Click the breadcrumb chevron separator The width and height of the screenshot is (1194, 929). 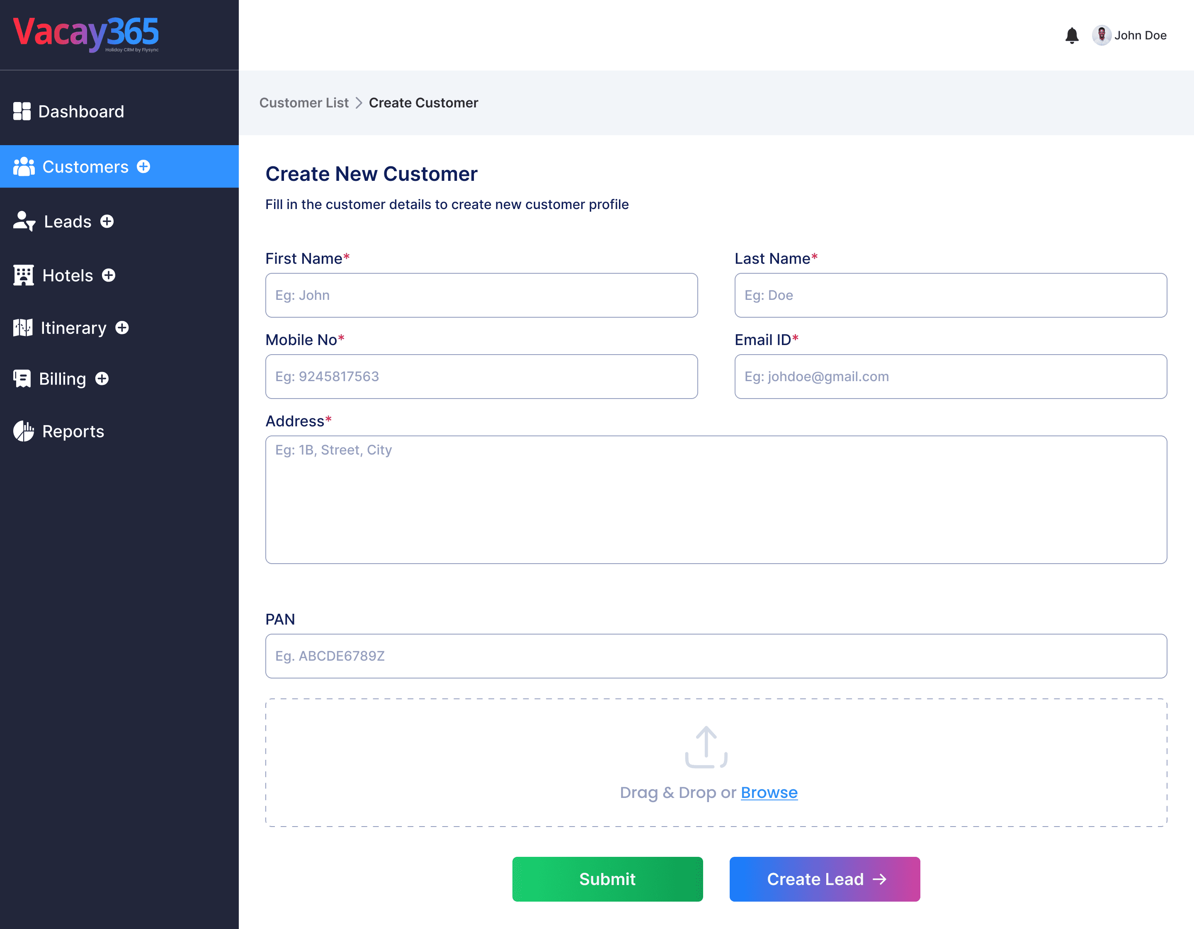coord(359,103)
